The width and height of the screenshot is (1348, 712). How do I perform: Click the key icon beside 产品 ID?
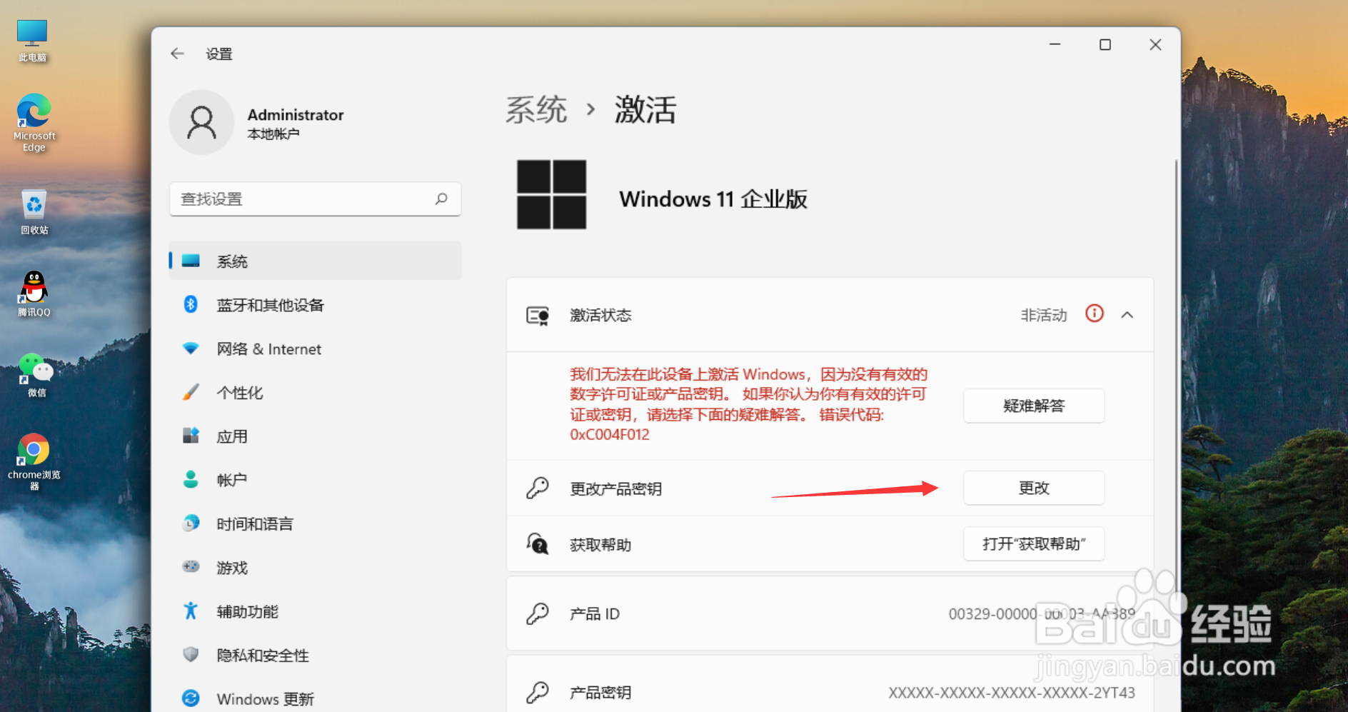(x=538, y=613)
